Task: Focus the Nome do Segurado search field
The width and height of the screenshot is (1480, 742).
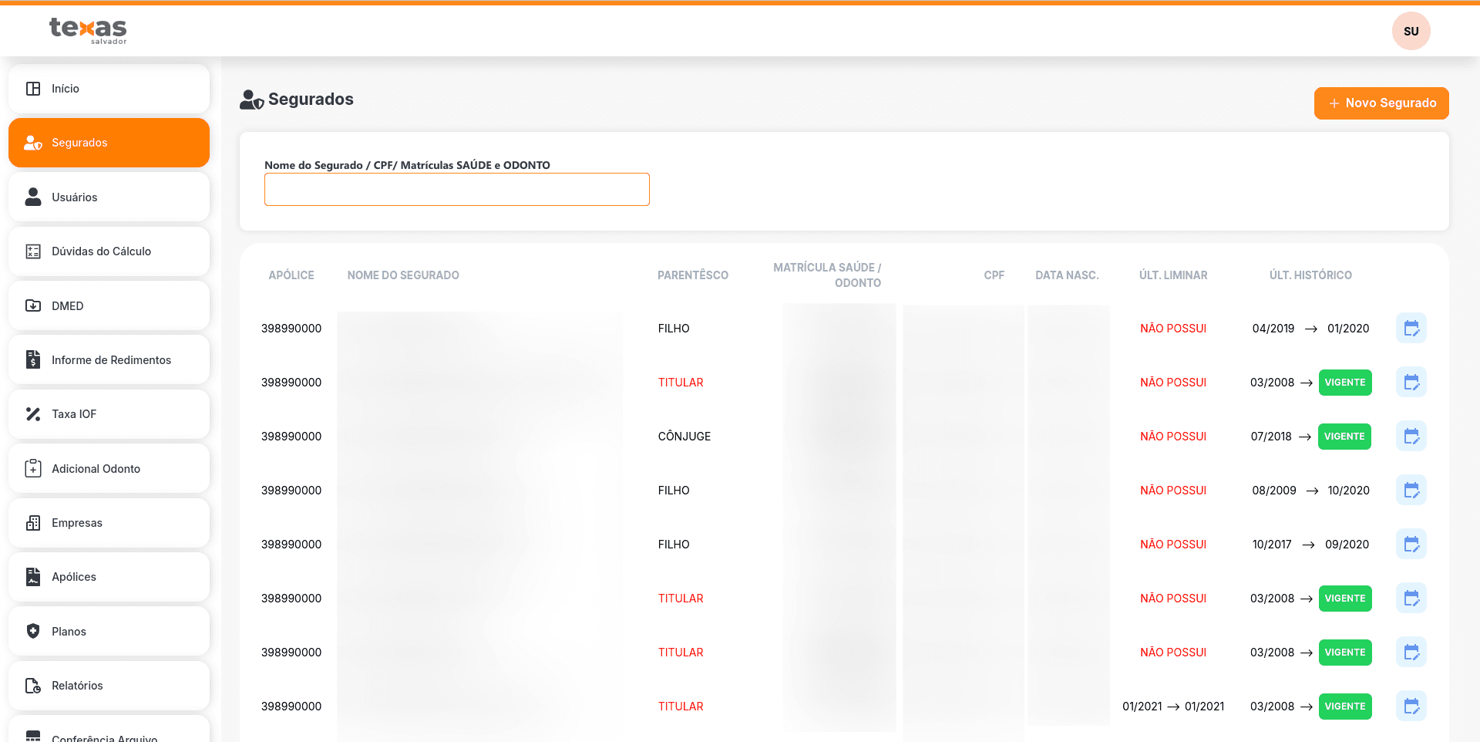Action: coord(456,190)
